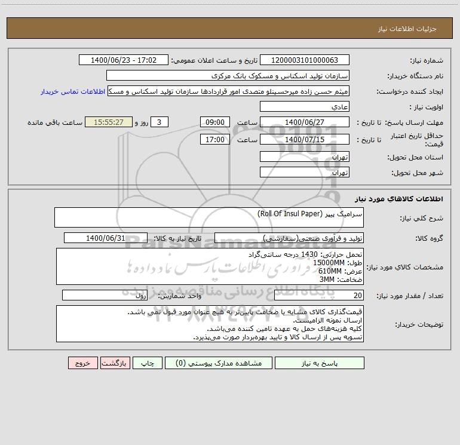Click the استان محل تحویل label
The image size is (460, 445).
pyautogui.click(x=415, y=157)
